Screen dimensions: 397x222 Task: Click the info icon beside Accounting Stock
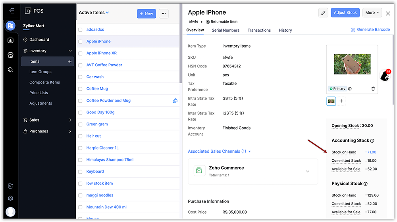(372, 141)
